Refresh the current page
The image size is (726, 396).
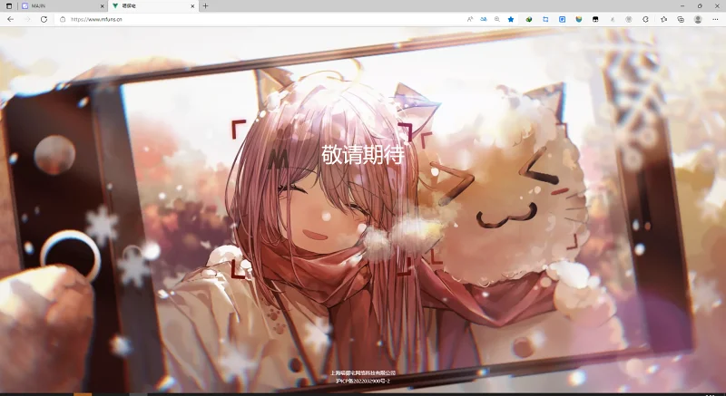pos(44,19)
